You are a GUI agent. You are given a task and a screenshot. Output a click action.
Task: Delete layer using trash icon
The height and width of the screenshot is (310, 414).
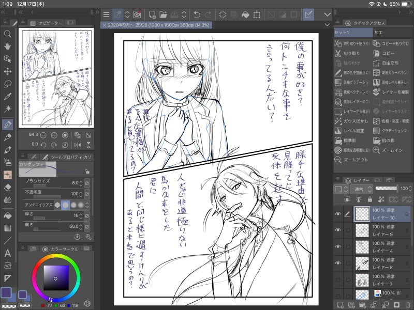(x=408, y=305)
